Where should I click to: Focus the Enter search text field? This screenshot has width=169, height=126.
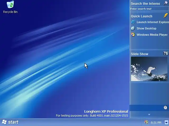(149, 9)
